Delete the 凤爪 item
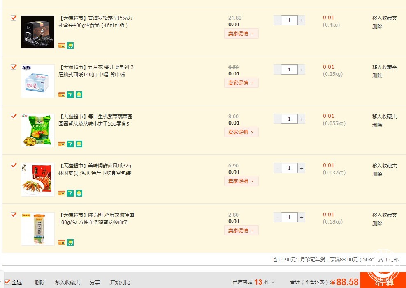The width and height of the screenshot is (406, 288). 377,174
